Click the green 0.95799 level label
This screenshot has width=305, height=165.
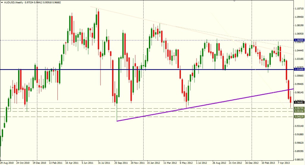[x=299, y=108]
